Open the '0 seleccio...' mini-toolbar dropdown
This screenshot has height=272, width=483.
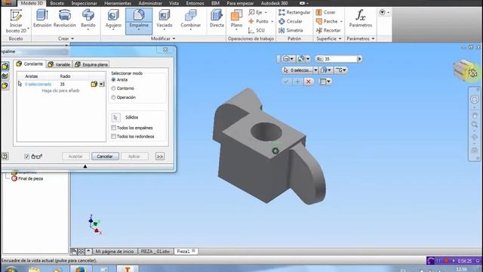[315, 70]
